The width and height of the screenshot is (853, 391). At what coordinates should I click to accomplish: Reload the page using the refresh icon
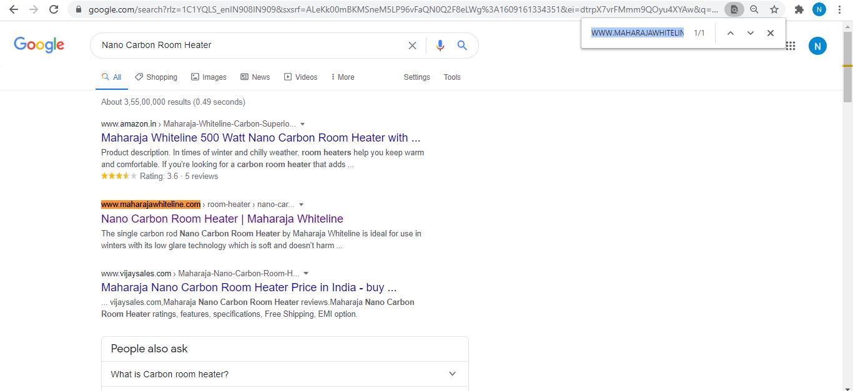54,9
